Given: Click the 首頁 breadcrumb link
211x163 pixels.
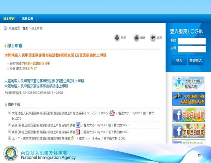Looking at the screenshot, I should [x=25, y=28].
